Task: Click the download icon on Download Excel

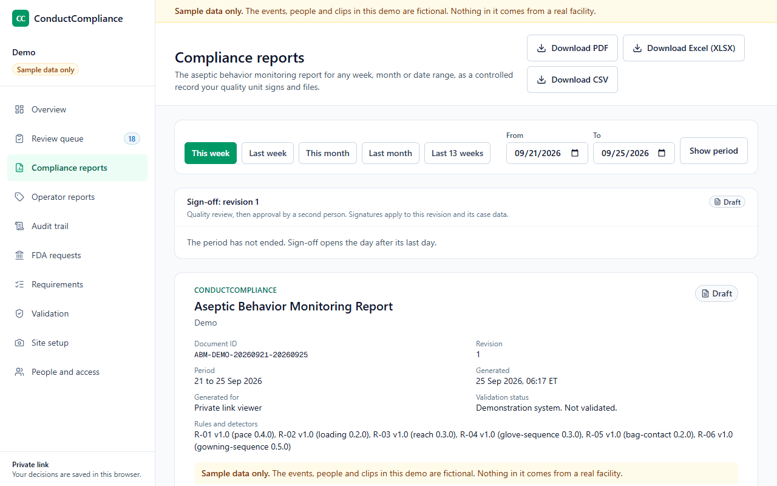Action: 637,48
